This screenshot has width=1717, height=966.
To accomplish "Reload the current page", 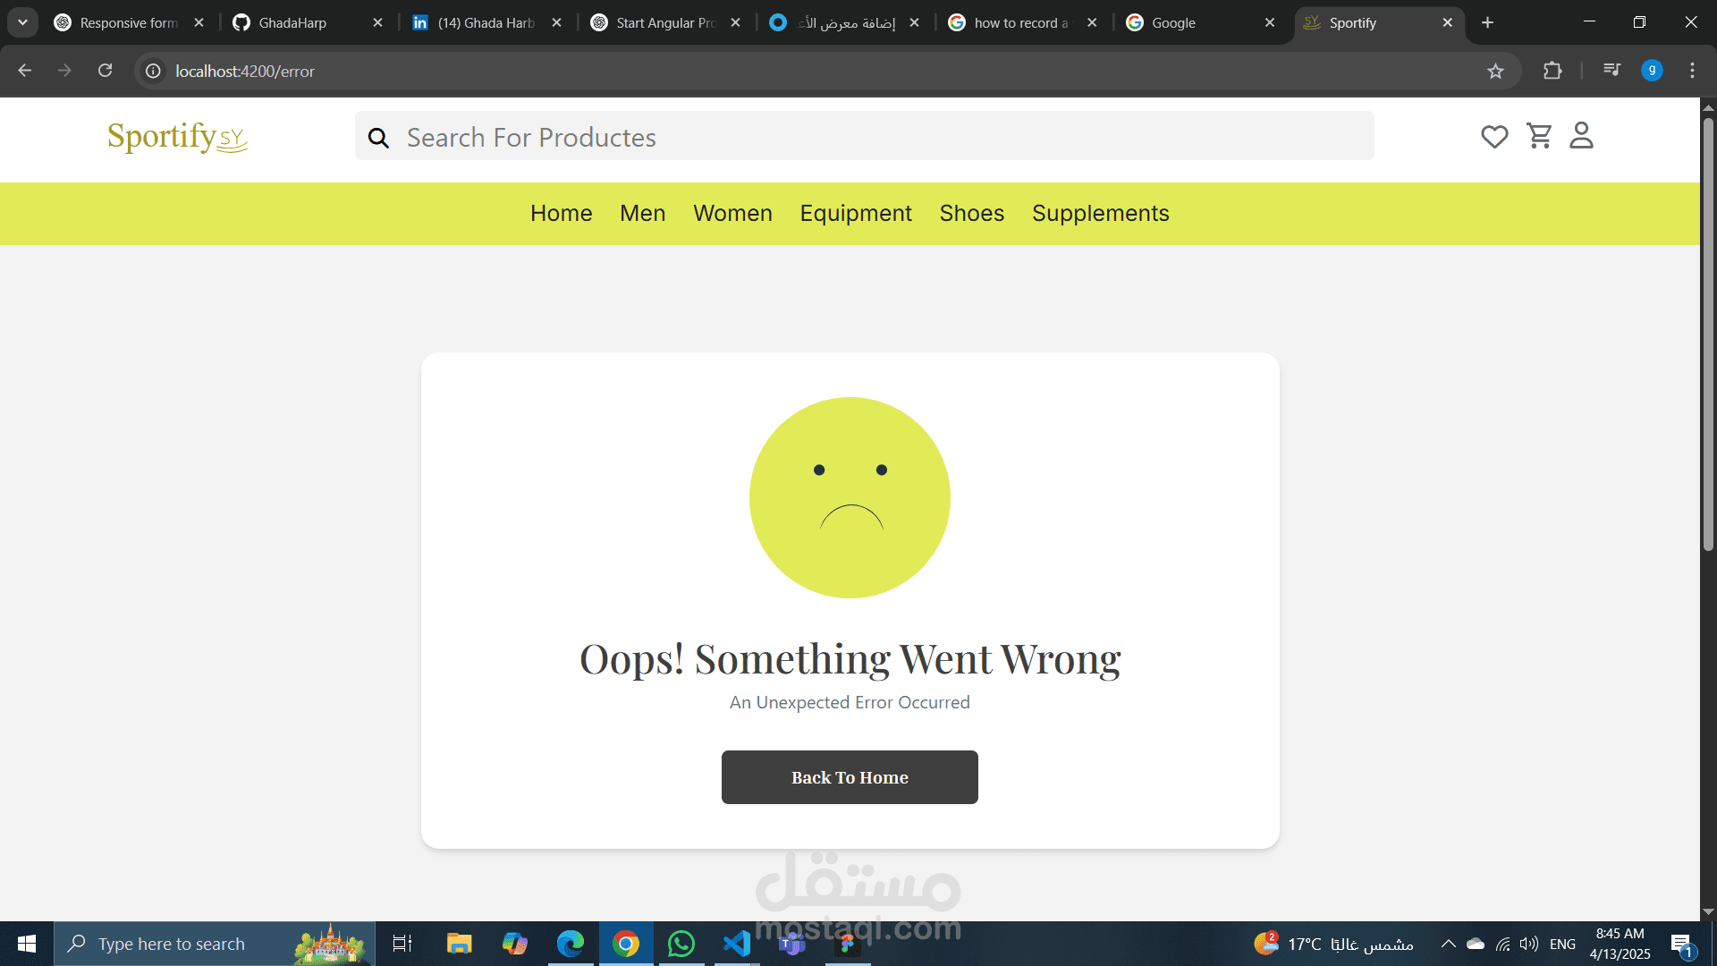I will 105,71.
